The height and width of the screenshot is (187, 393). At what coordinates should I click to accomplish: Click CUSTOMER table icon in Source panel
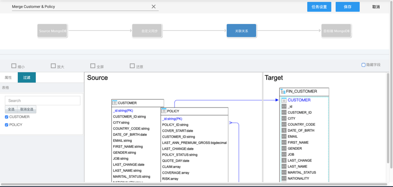(114, 103)
